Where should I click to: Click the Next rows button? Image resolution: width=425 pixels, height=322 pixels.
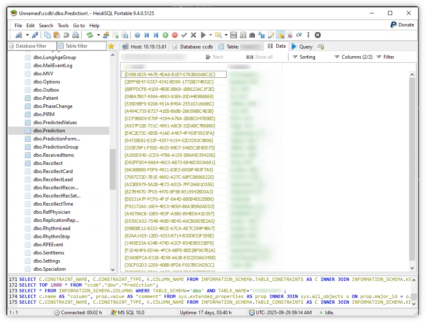pos(215,57)
